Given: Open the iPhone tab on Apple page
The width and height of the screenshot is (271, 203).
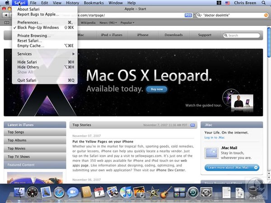Looking at the screenshot, I should tap(143, 35).
